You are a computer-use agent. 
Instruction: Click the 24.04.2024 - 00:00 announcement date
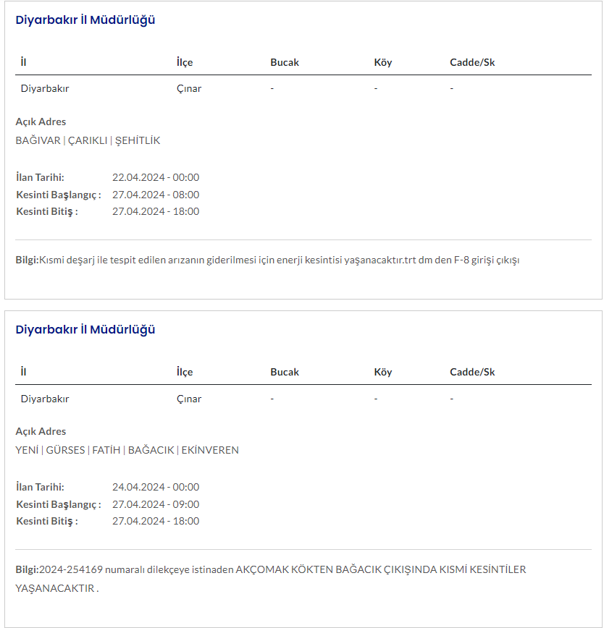[156, 487]
